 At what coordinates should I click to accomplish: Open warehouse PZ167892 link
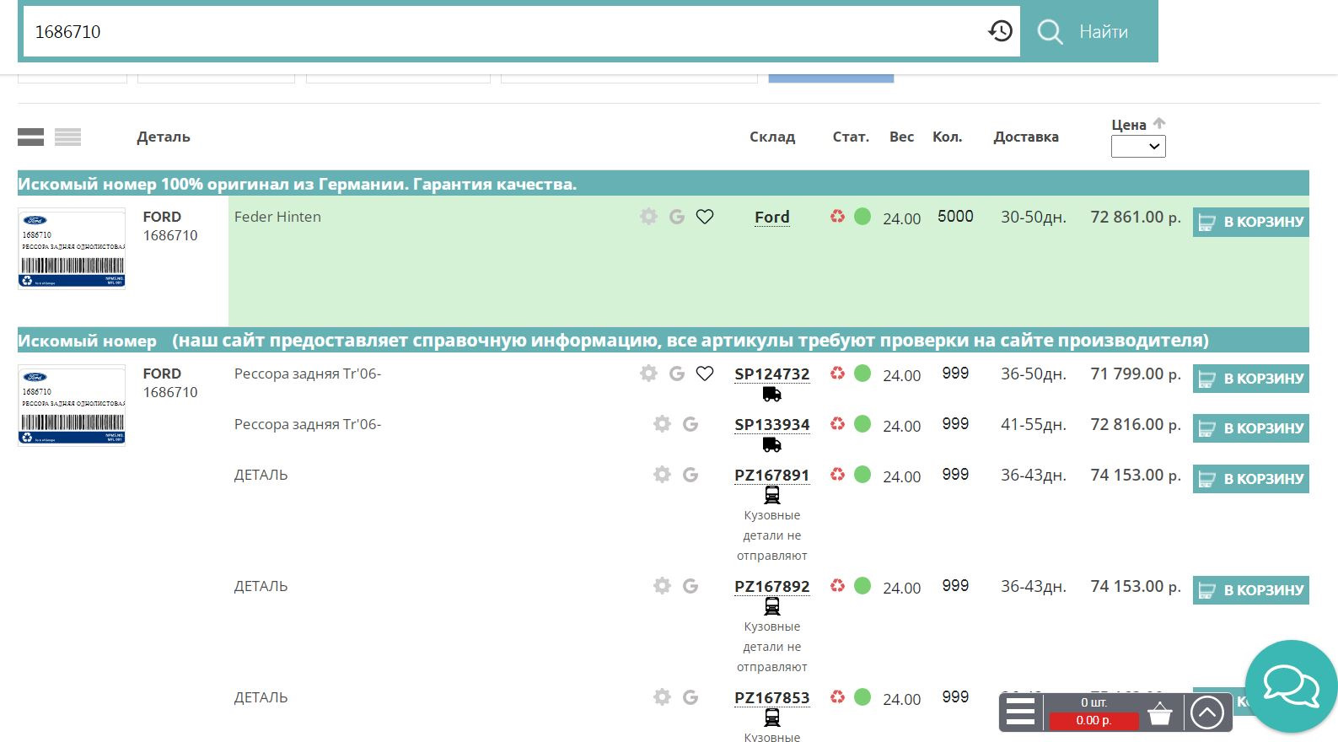pyautogui.click(x=772, y=587)
